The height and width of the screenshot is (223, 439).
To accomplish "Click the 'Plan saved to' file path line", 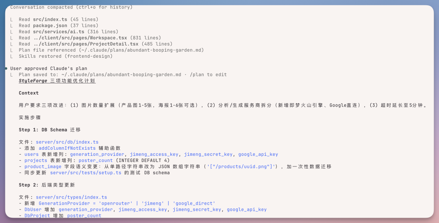I will [123, 74].
